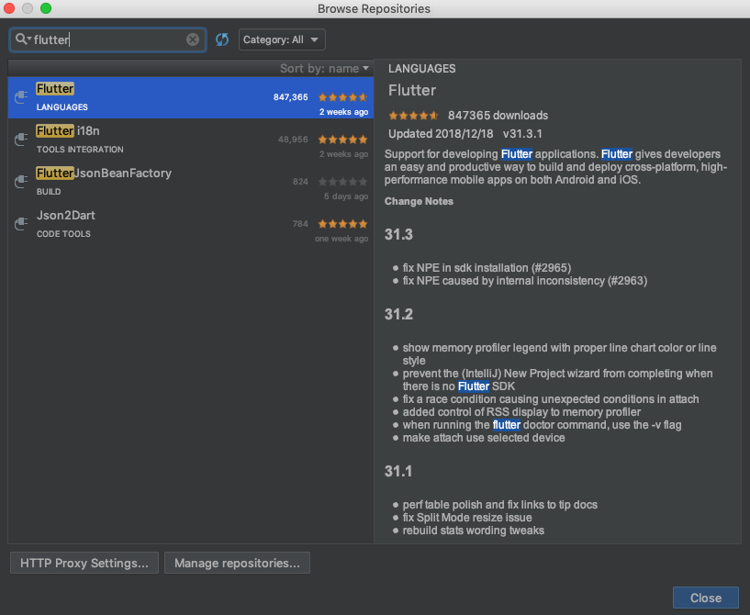Click the star rating in the 847,365 row
Viewport: 750px width, 615px height.
343,97
